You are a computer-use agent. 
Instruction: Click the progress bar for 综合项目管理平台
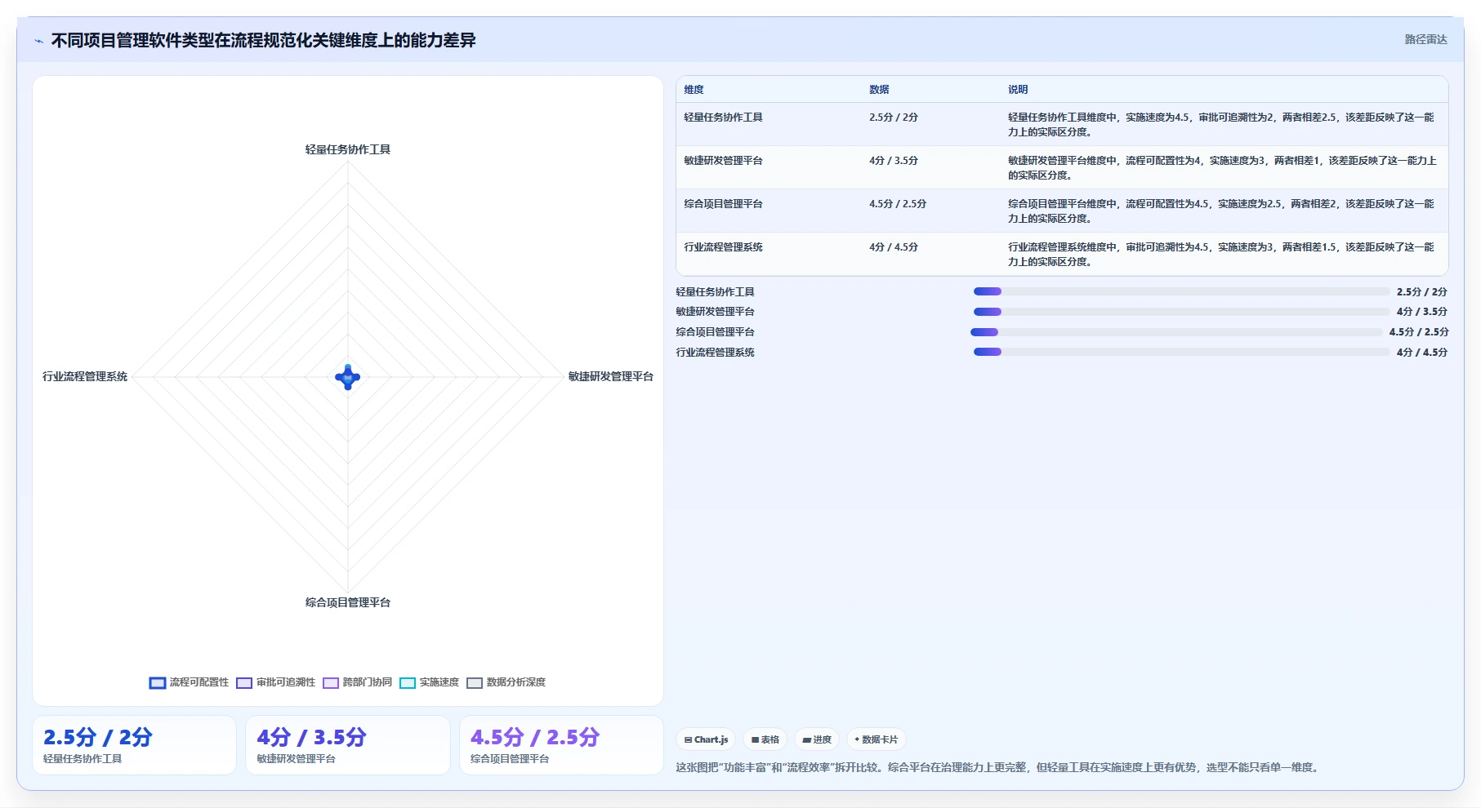pyautogui.click(x=1176, y=332)
